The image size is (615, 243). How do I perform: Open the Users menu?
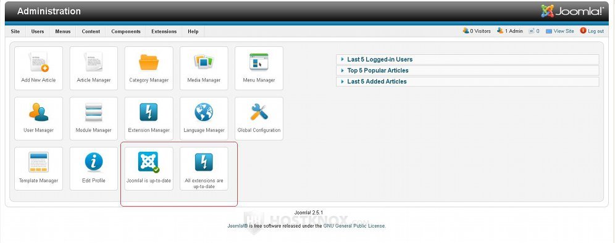tap(38, 31)
